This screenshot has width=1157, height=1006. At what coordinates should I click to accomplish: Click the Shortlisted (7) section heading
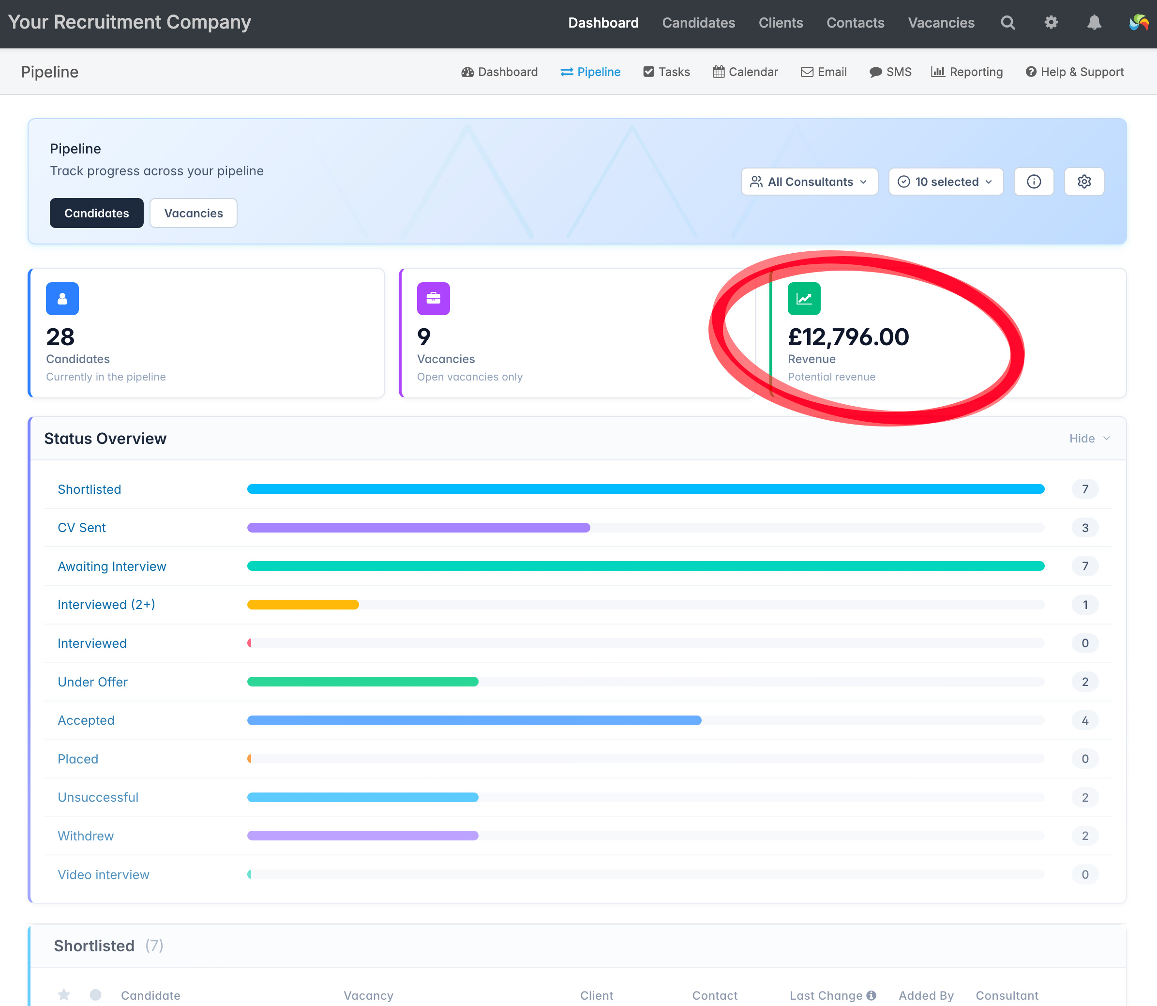click(x=108, y=946)
